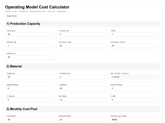Click the Production Capacity section header

[82, 24]
